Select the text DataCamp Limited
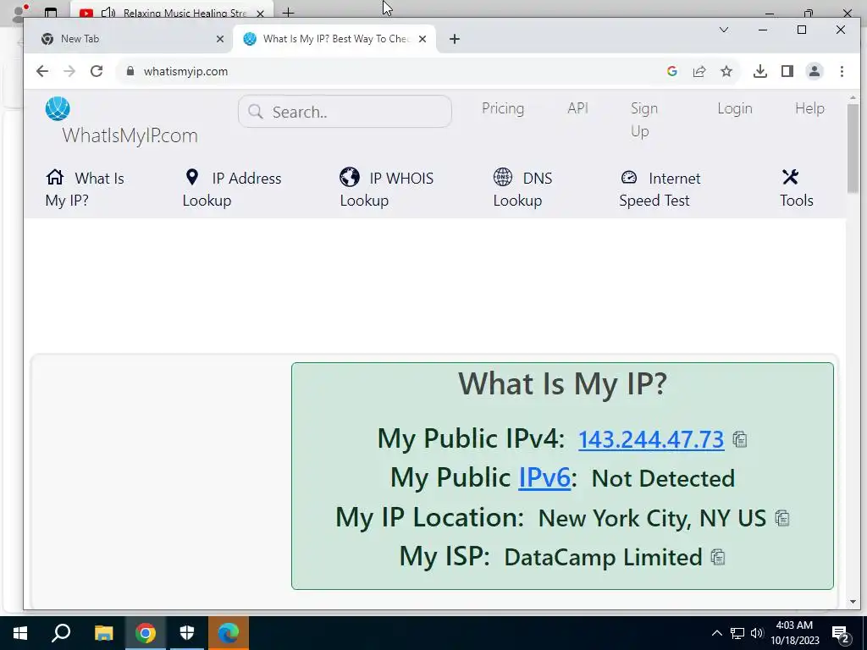Screen dimensions: 867x650 coord(603,557)
